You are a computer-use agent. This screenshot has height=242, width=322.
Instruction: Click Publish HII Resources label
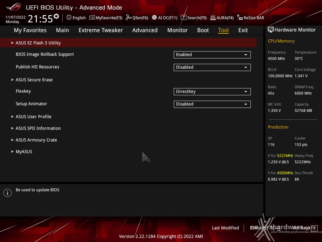coord(37,67)
